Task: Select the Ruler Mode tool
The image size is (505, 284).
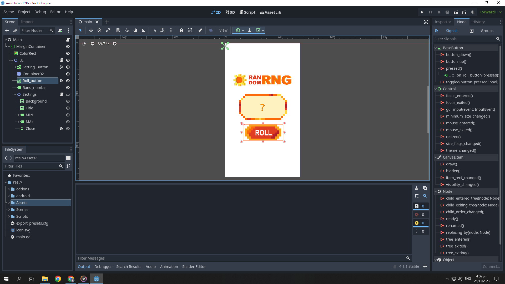Action: click(144, 30)
